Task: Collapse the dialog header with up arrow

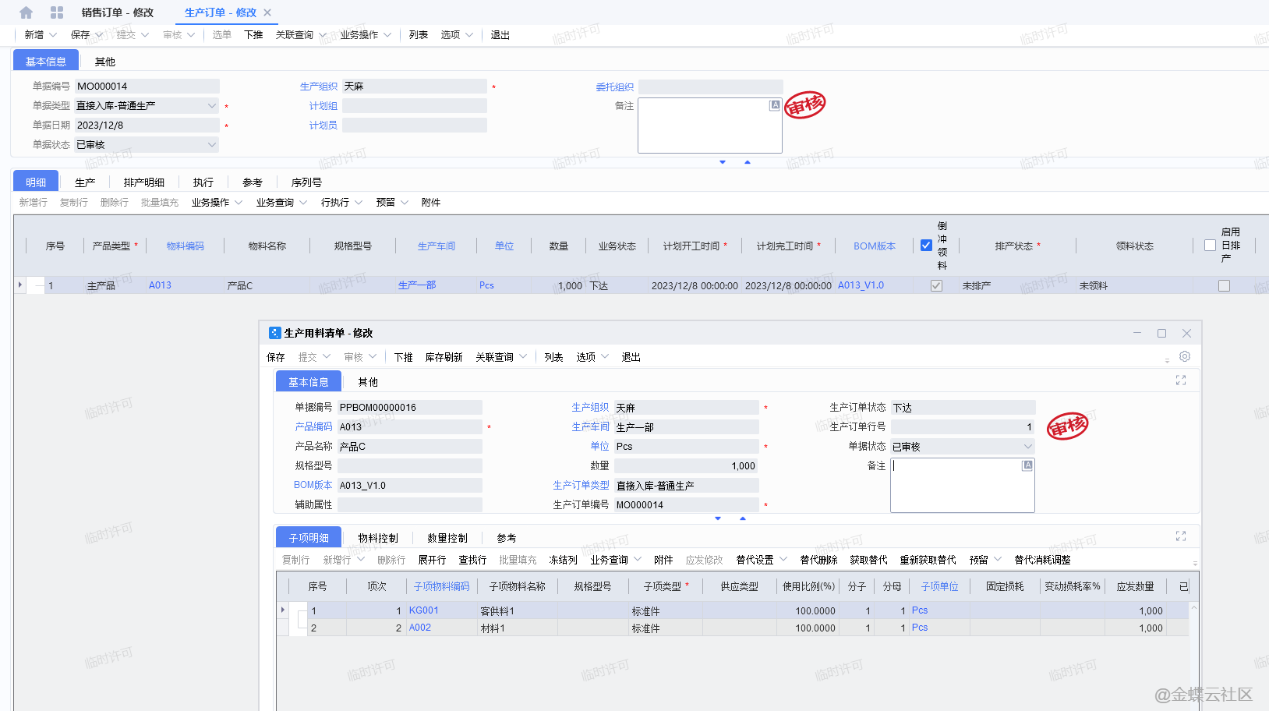Action: point(743,518)
